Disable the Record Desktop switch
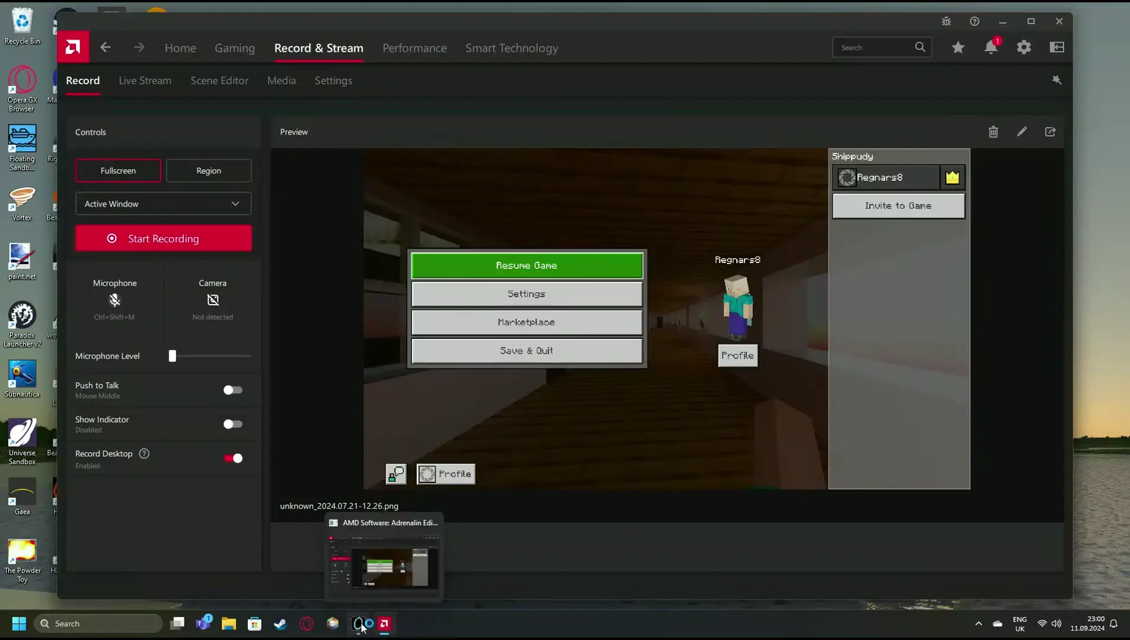 (x=232, y=458)
